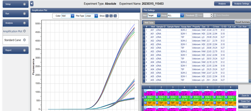Toggle the F1 channel display
The image size is (251, 111).
(x=107, y=16)
